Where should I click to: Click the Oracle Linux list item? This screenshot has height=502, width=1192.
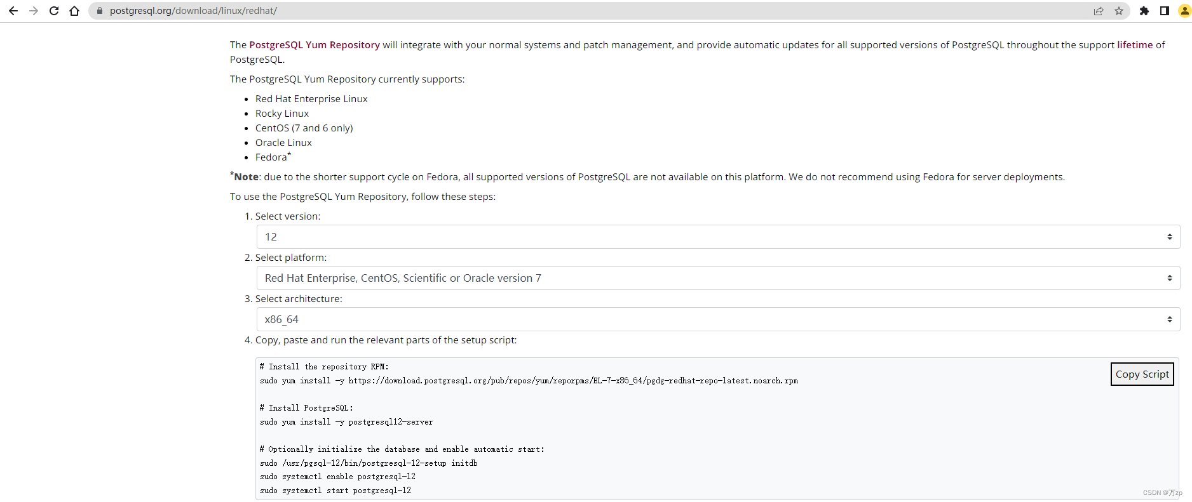pyautogui.click(x=283, y=143)
